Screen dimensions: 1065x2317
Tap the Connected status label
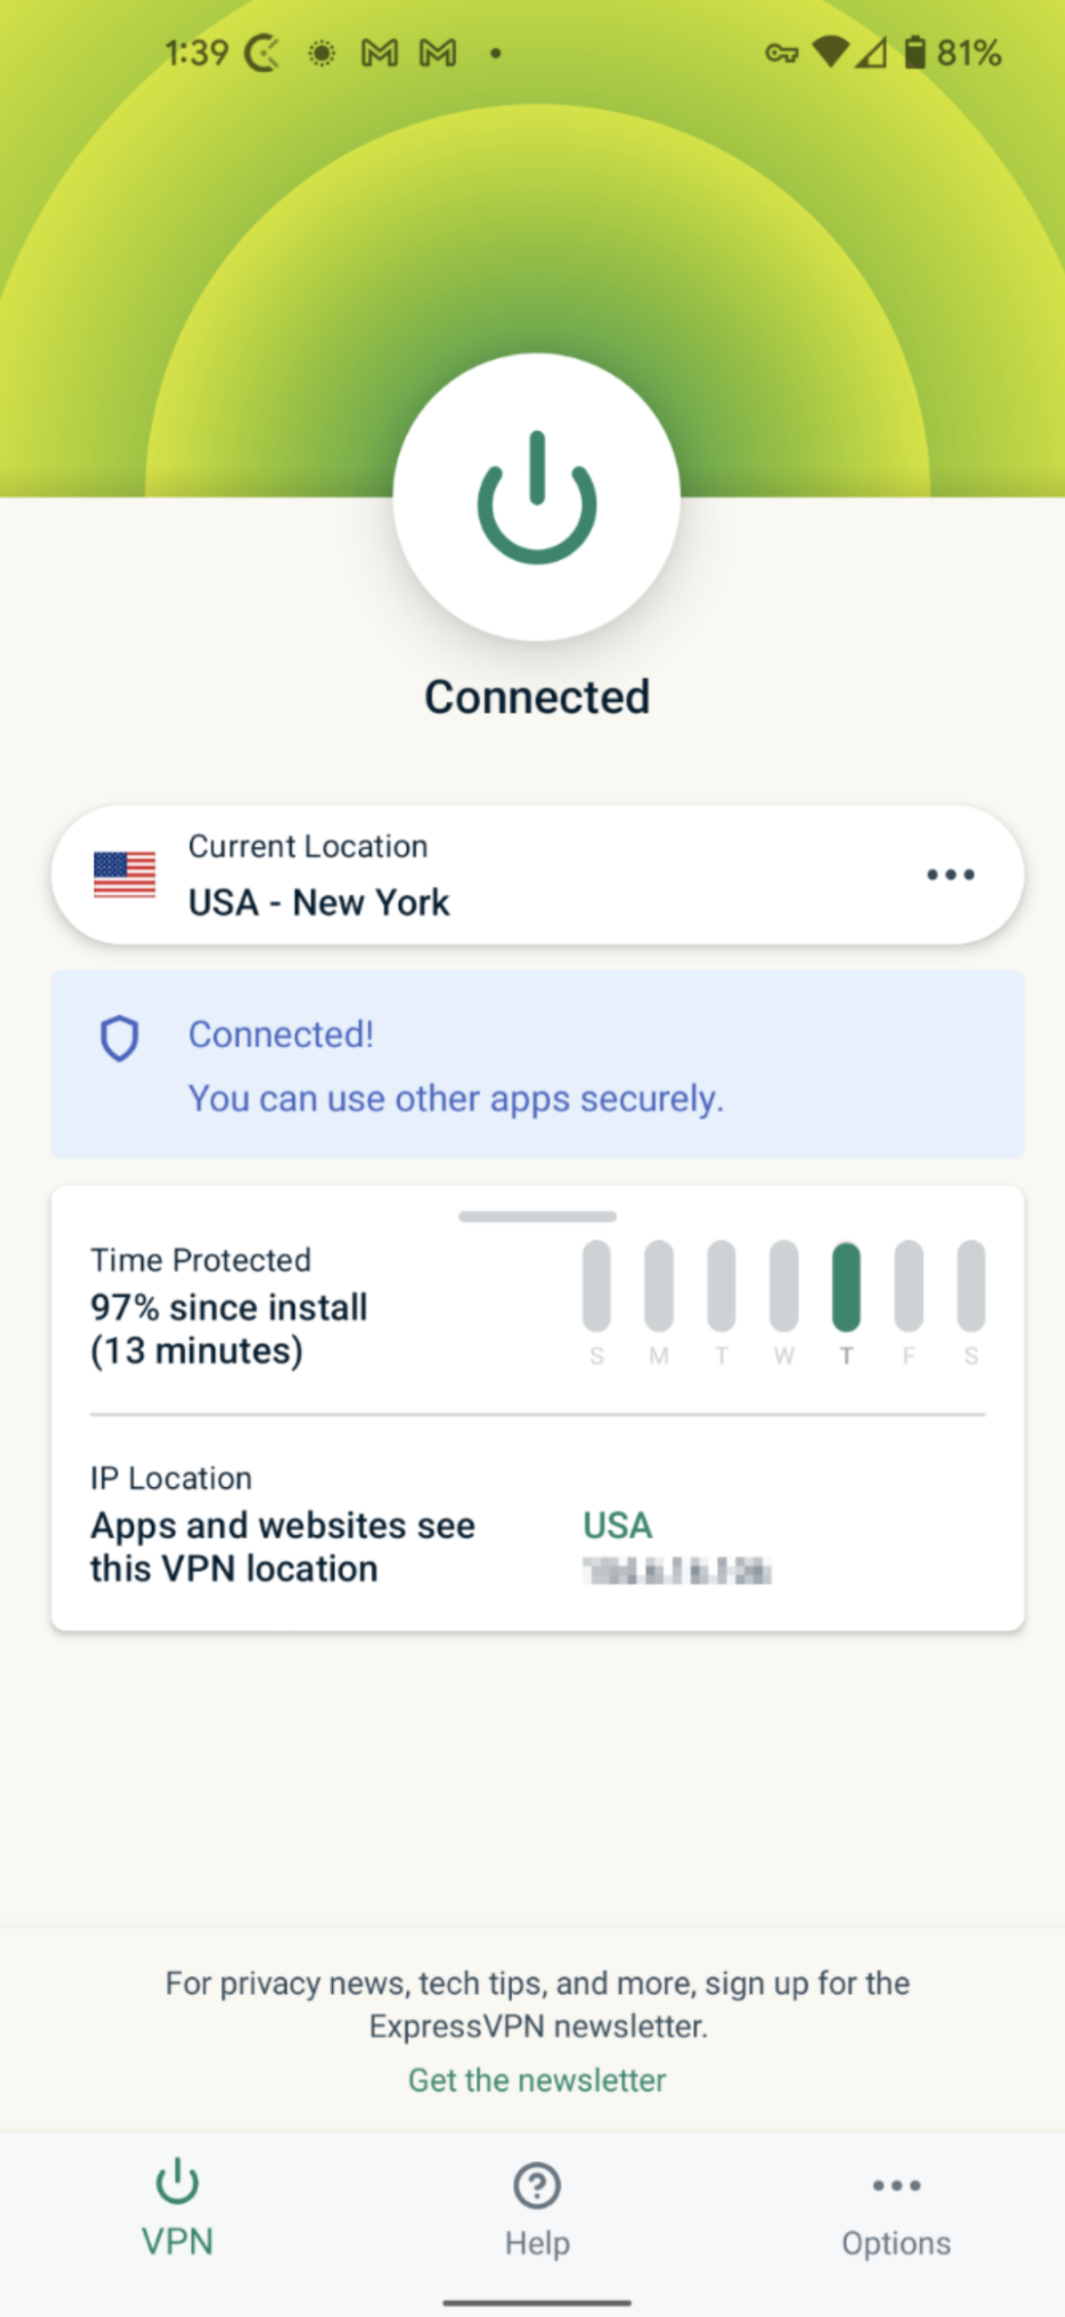[537, 695]
